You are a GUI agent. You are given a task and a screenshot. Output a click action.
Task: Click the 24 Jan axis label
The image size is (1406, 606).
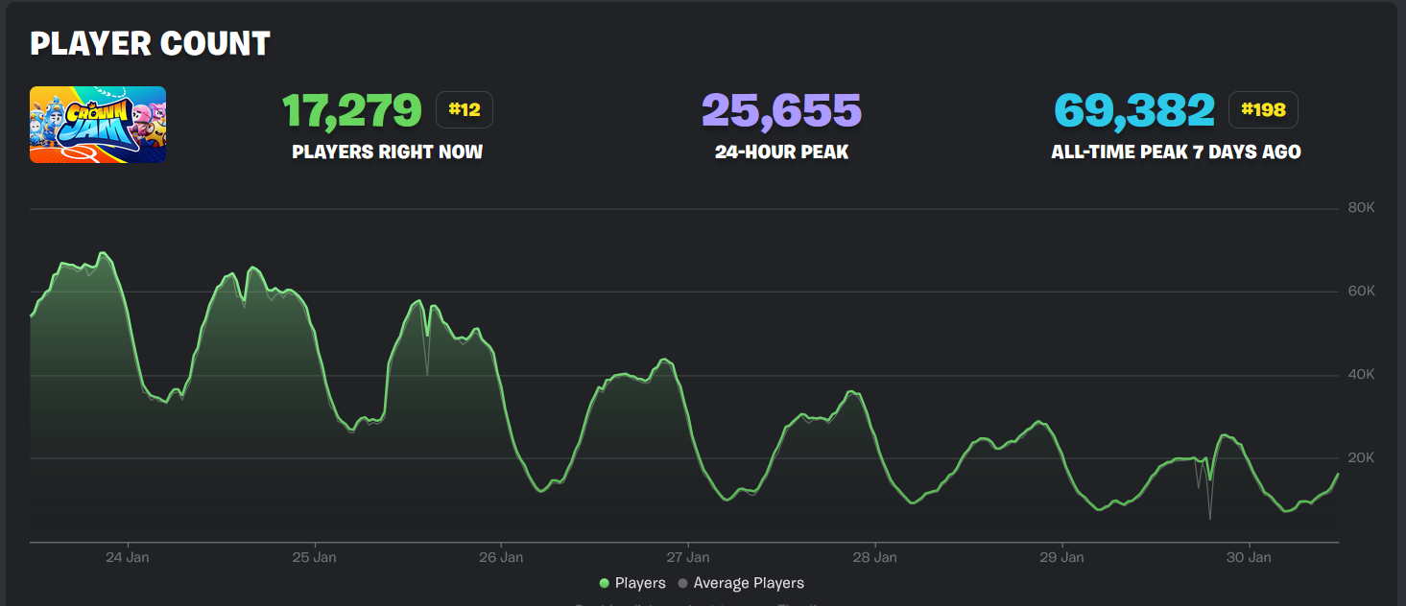click(x=127, y=557)
